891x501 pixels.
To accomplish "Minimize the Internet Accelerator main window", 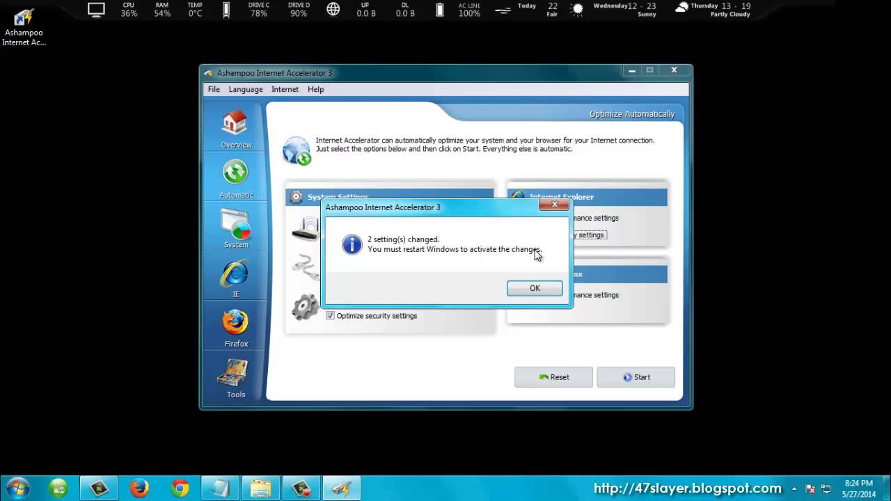I will [x=632, y=70].
